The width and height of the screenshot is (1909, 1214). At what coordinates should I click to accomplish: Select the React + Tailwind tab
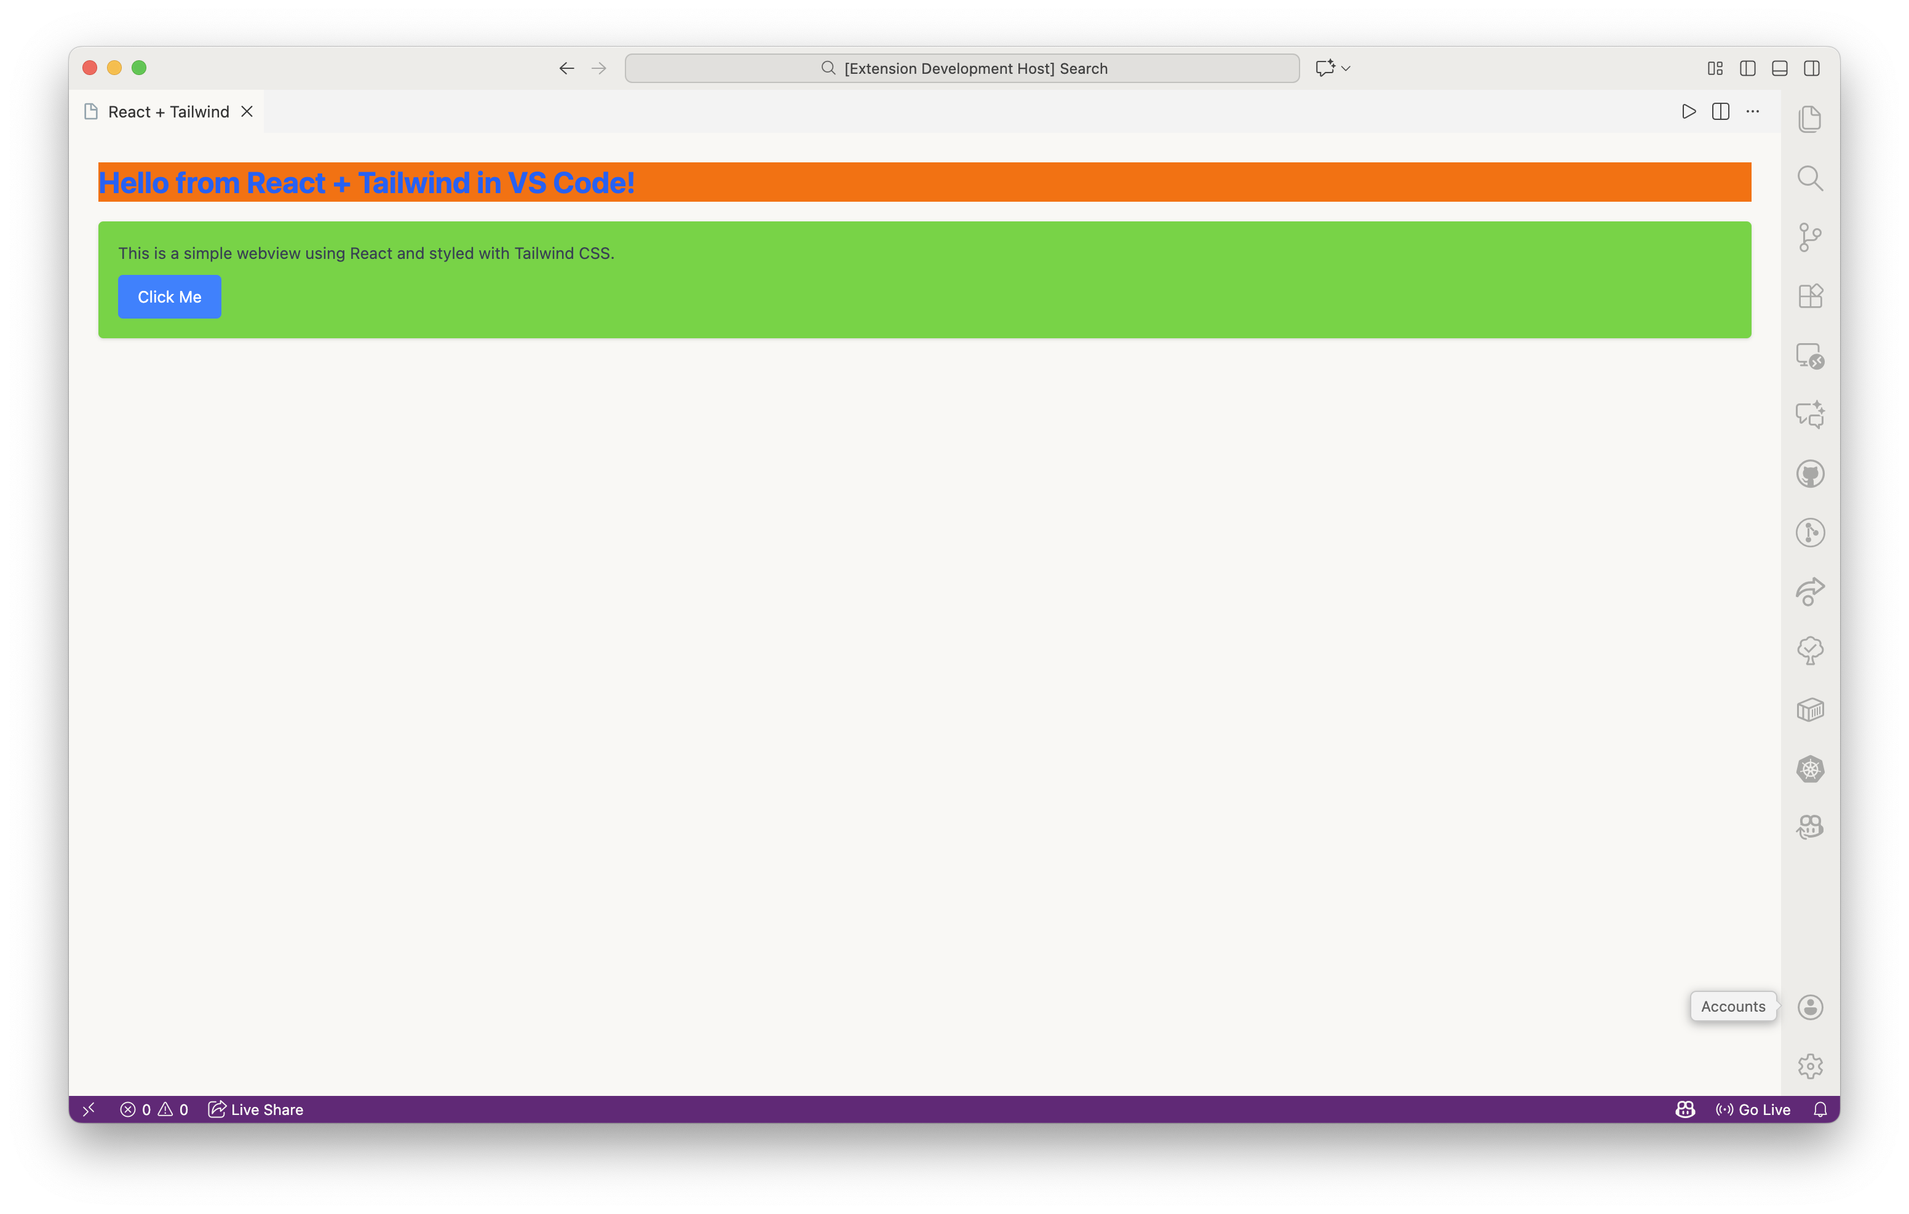168,111
